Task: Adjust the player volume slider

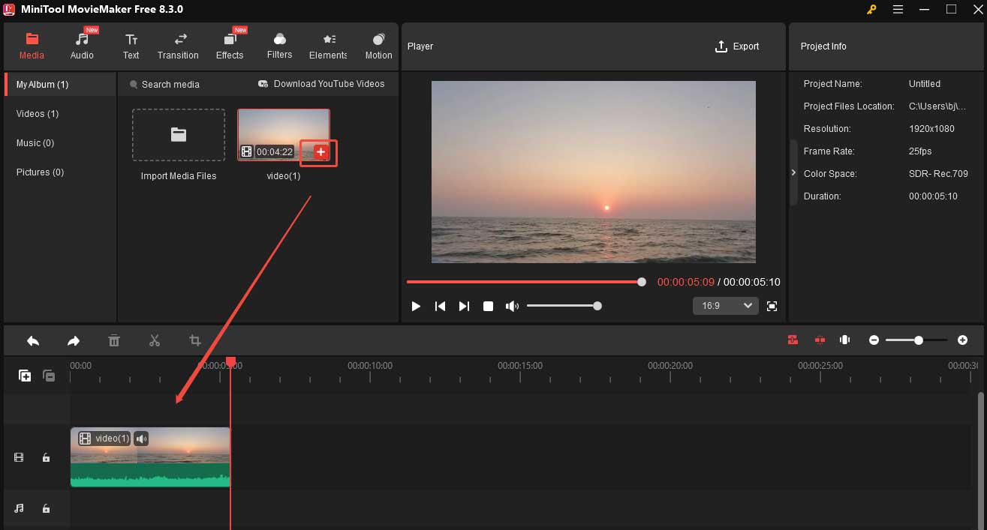Action: coord(563,306)
